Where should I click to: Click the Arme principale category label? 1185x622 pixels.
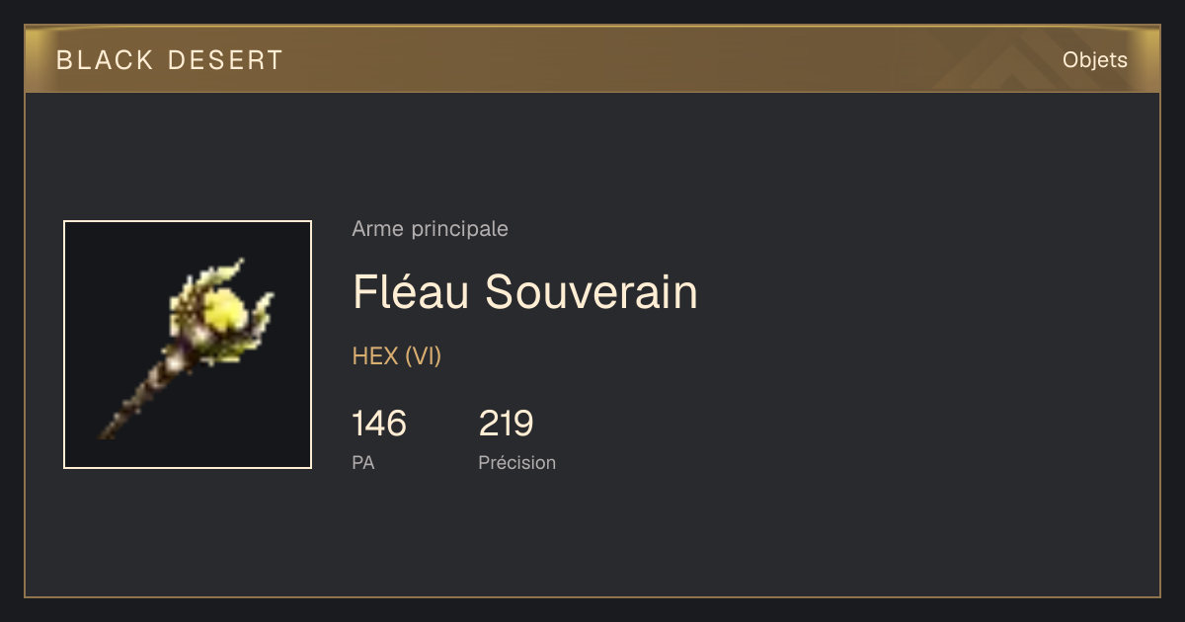click(430, 229)
